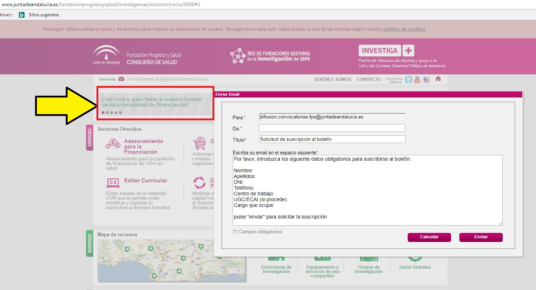Click the vertical SERVICIOS side tab
The image size is (536, 290).
90,138
